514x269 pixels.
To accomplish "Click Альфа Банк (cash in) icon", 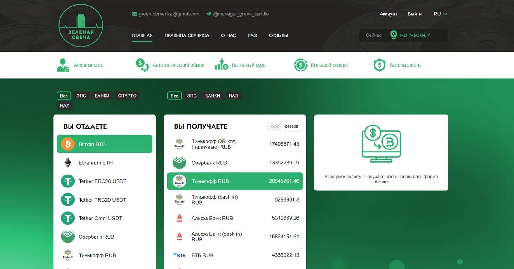I will click(179, 237).
